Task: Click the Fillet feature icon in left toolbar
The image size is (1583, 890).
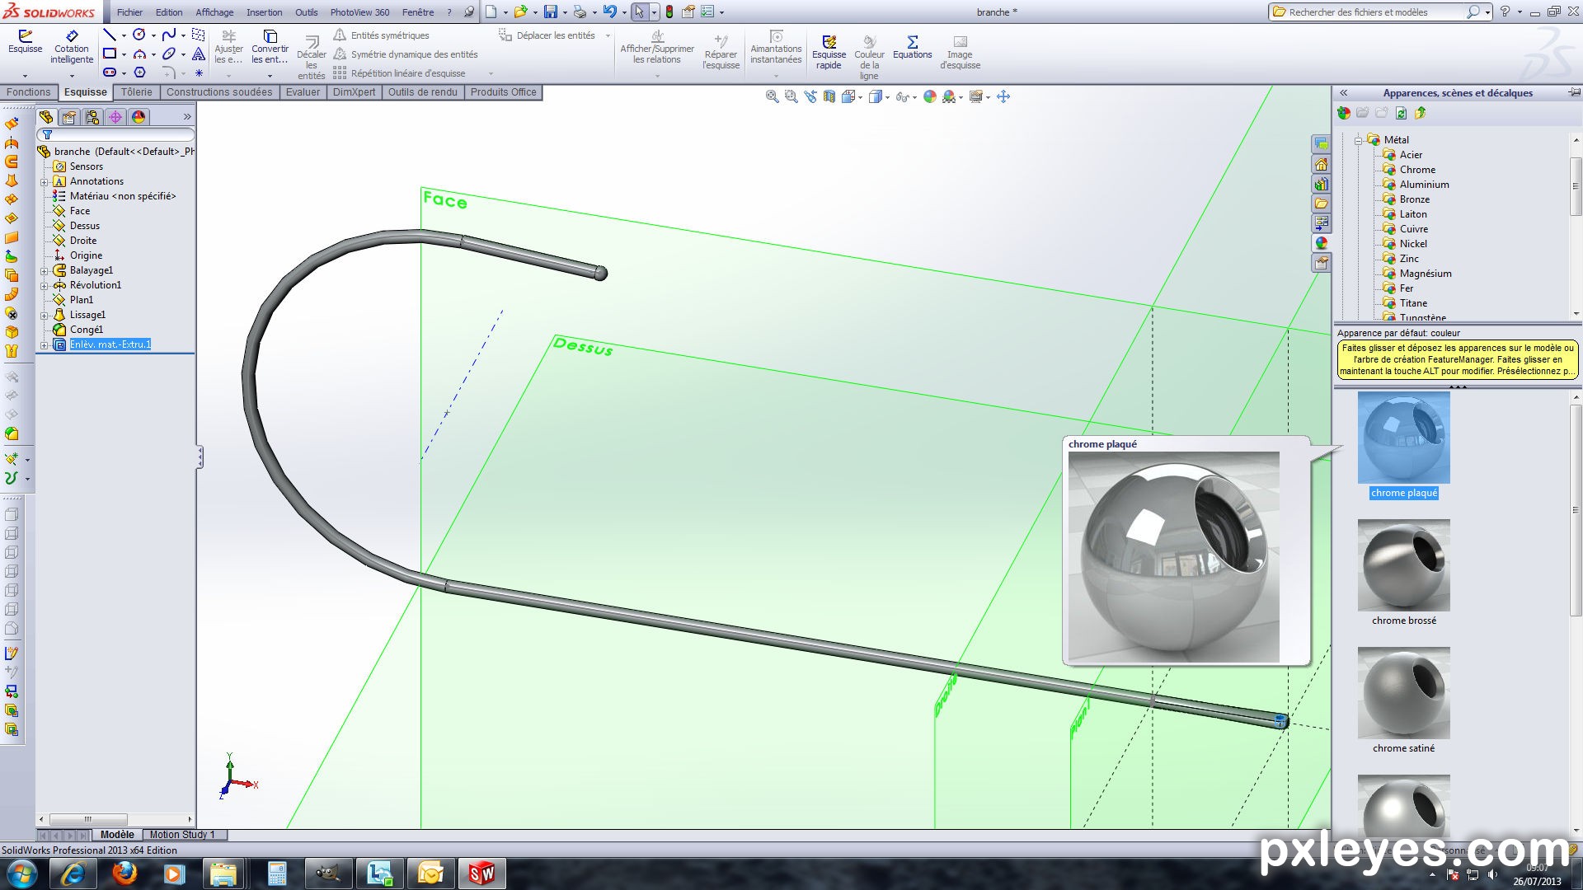Action: tap(12, 433)
